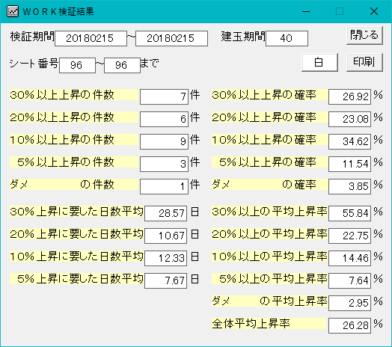Click the 10%以上上昇の件数 value 9

[x=164, y=142]
